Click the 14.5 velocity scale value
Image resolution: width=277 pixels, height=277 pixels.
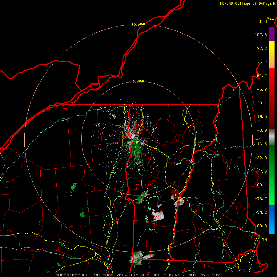click(x=262, y=117)
